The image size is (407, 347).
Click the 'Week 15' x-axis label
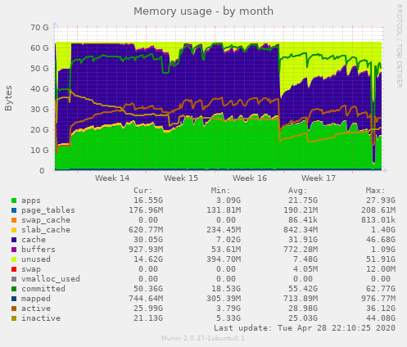tap(181, 178)
